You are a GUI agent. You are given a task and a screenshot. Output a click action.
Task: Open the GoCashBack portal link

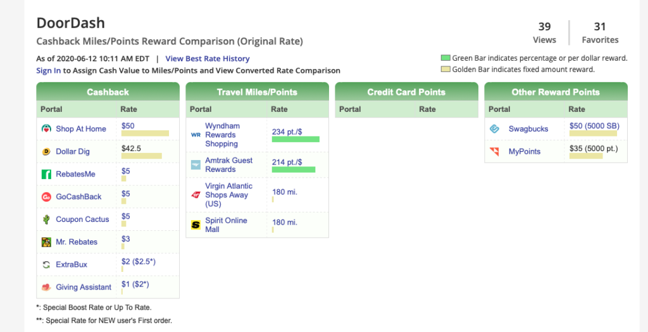click(x=78, y=197)
